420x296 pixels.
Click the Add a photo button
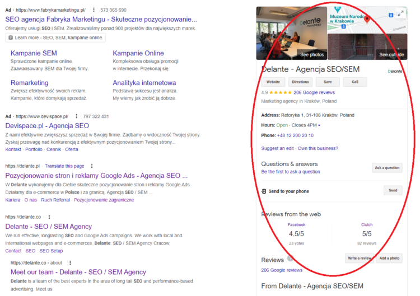coord(389,259)
